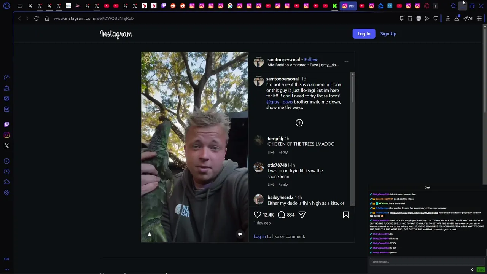The height and width of the screenshot is (274, 487).
Task: Open chat settings gear icon
Action: (473, 269)
